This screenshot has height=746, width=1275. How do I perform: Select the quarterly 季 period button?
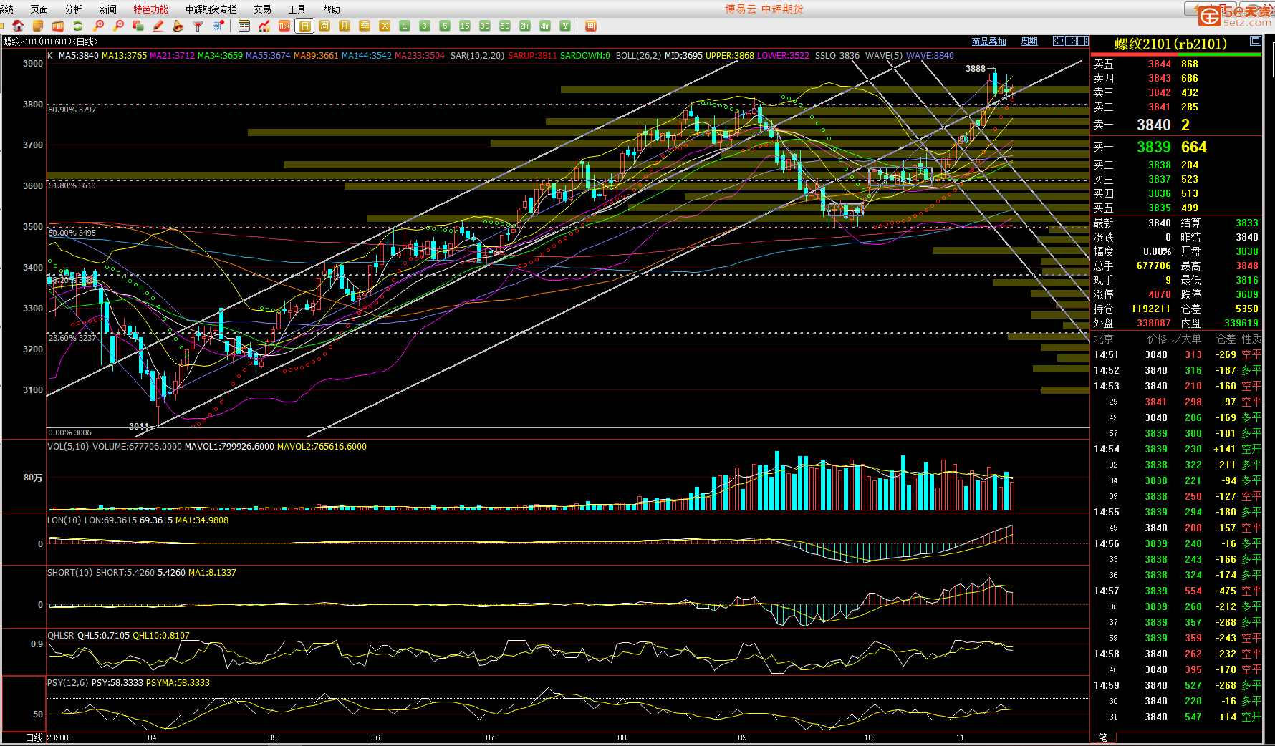[x=365, y=26]
